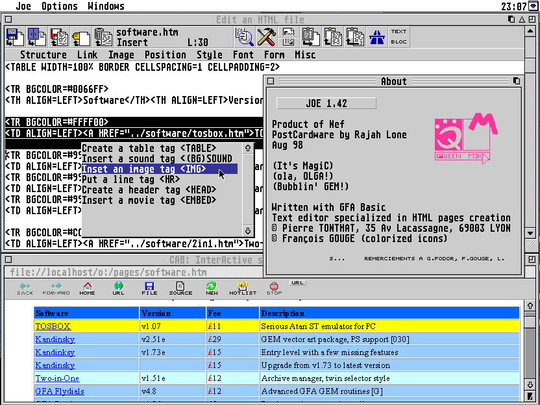Open the Image tag menu
The image size is (540, 405).
point(121,55)
